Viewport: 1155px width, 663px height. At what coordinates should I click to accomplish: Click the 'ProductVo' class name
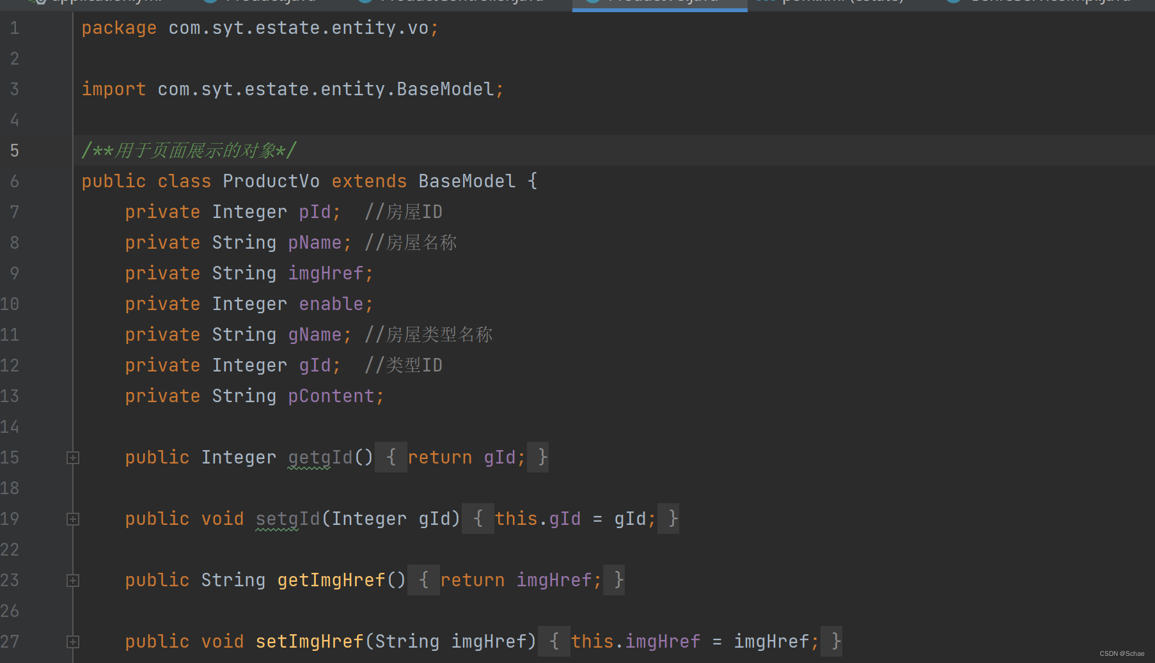271,182
